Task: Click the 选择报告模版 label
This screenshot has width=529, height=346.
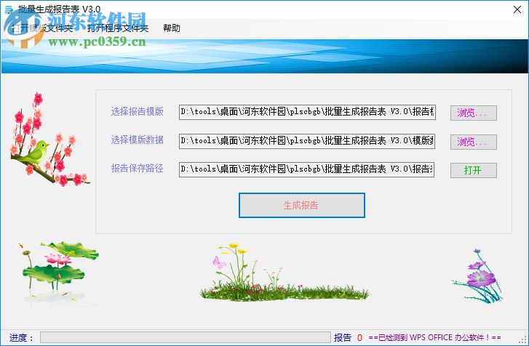Action: 138,111
